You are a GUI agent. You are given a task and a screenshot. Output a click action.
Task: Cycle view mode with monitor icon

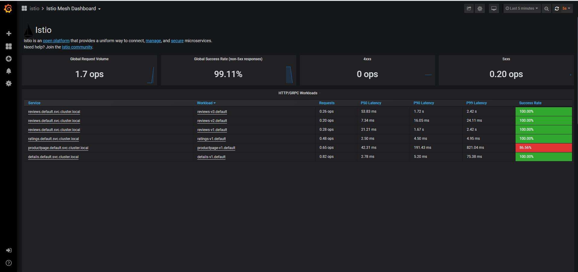(x=494, y=8)
